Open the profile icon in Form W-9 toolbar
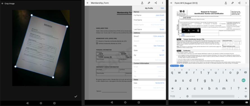This screenshot has height=106, width=250. pyautogui.click(x=226, y=3)
